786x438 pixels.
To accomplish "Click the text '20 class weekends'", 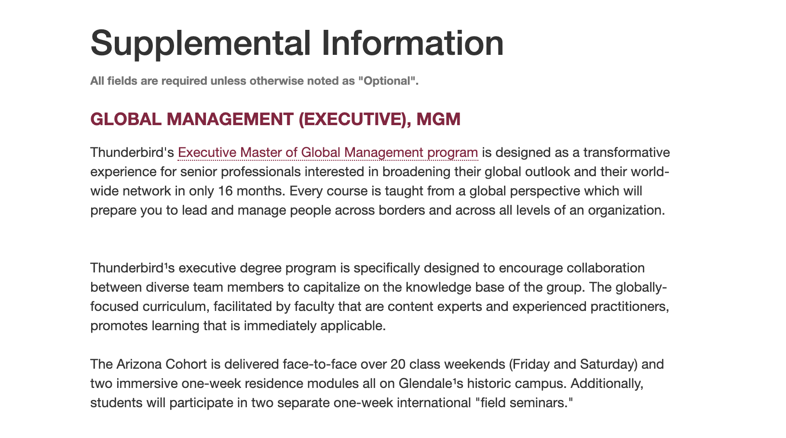I will click(447, 364).
